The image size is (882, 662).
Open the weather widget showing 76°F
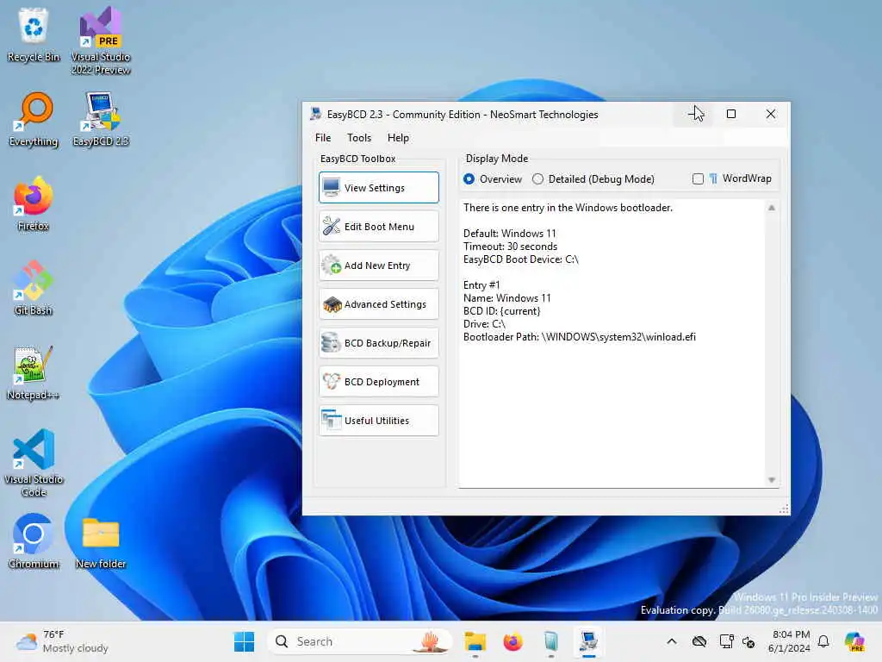click(x=63, y=641)
